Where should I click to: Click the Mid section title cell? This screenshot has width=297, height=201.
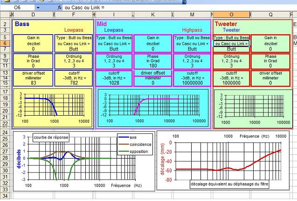click(x=102, y=24)
